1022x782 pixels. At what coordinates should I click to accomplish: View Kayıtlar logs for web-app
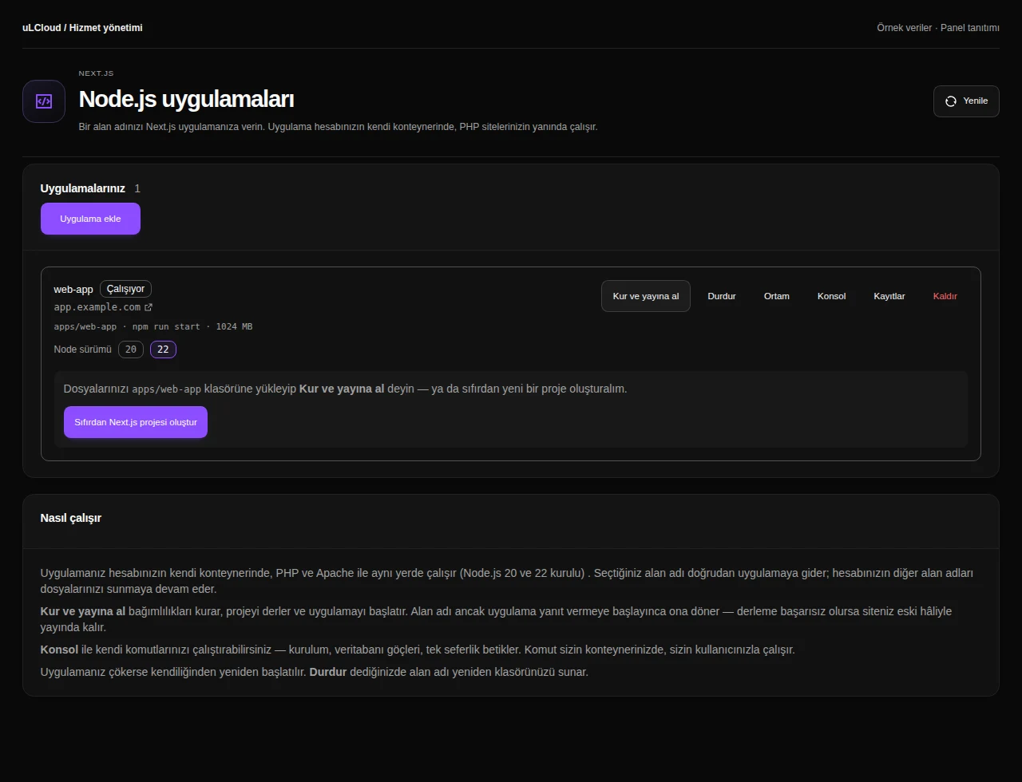coord(889,296)
